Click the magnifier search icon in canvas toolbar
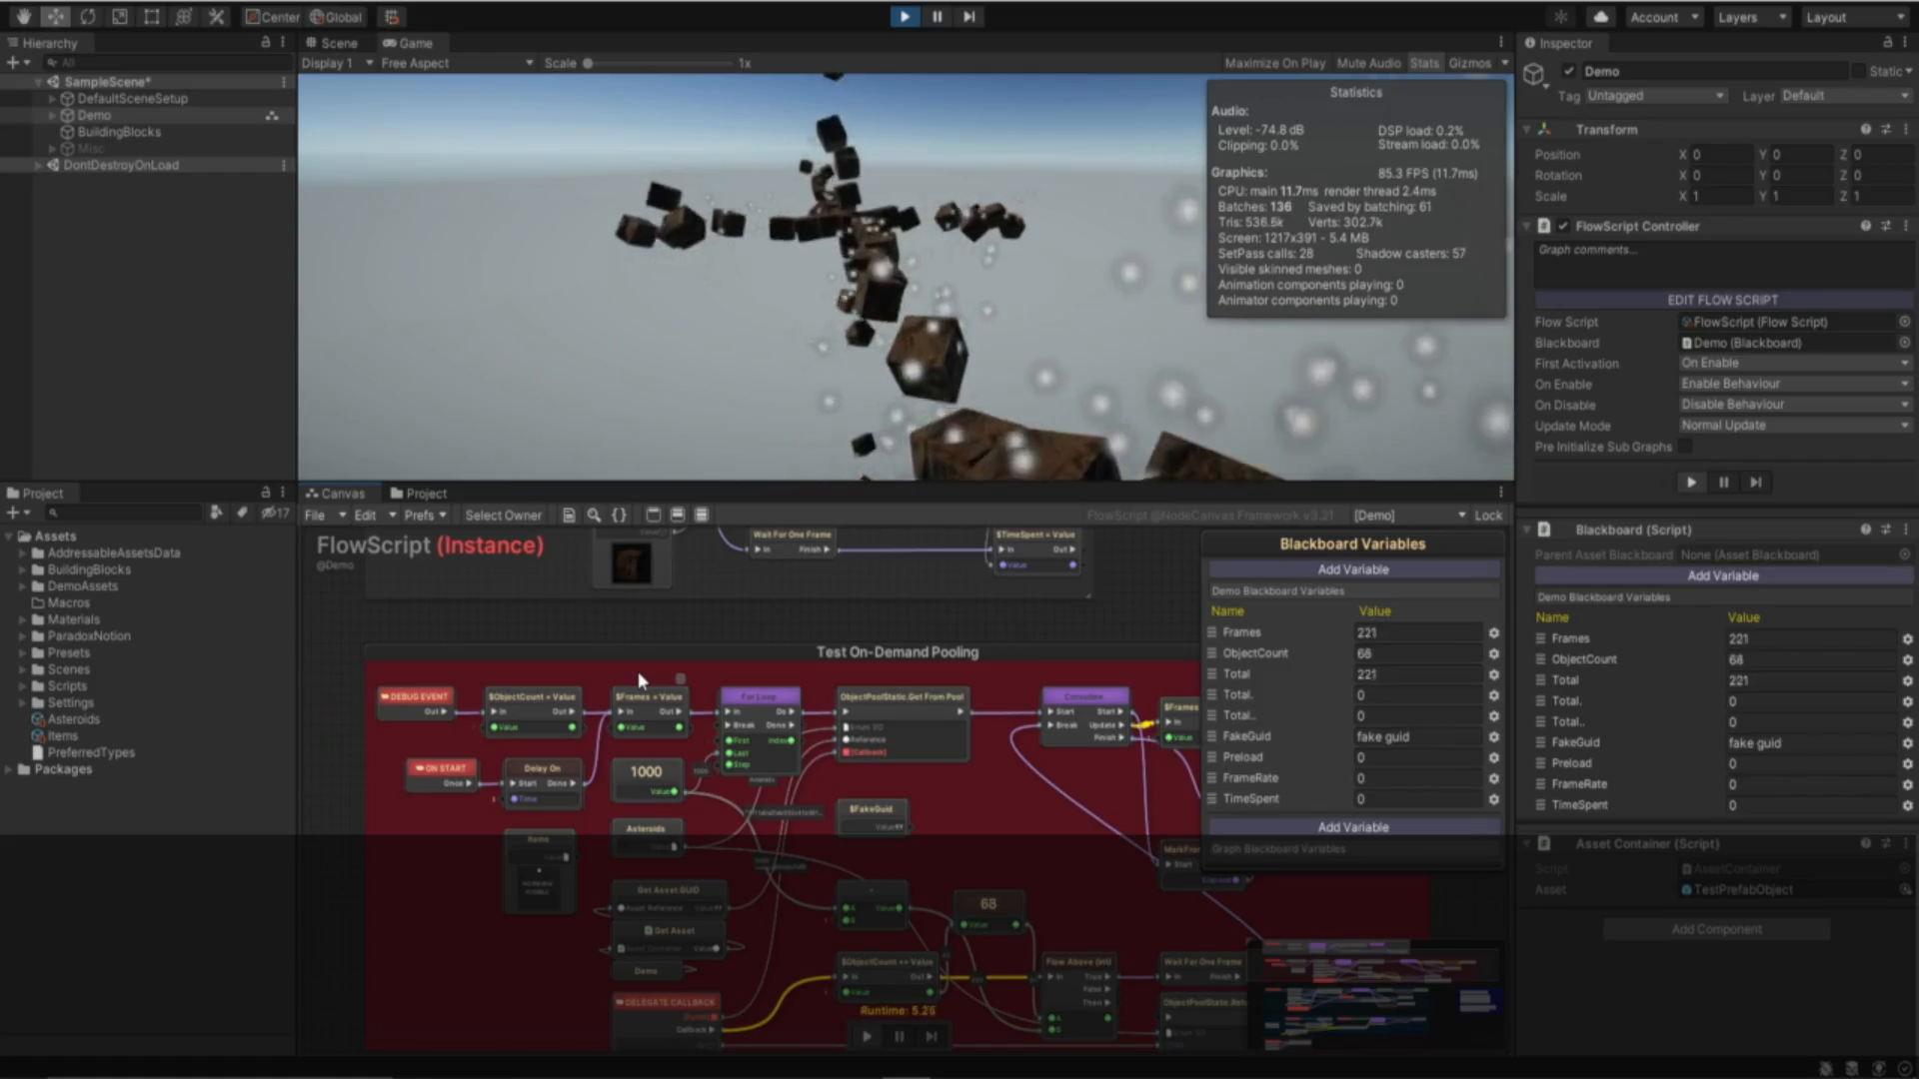This screenshot has width=1919, height=1079. click(594, 516)
